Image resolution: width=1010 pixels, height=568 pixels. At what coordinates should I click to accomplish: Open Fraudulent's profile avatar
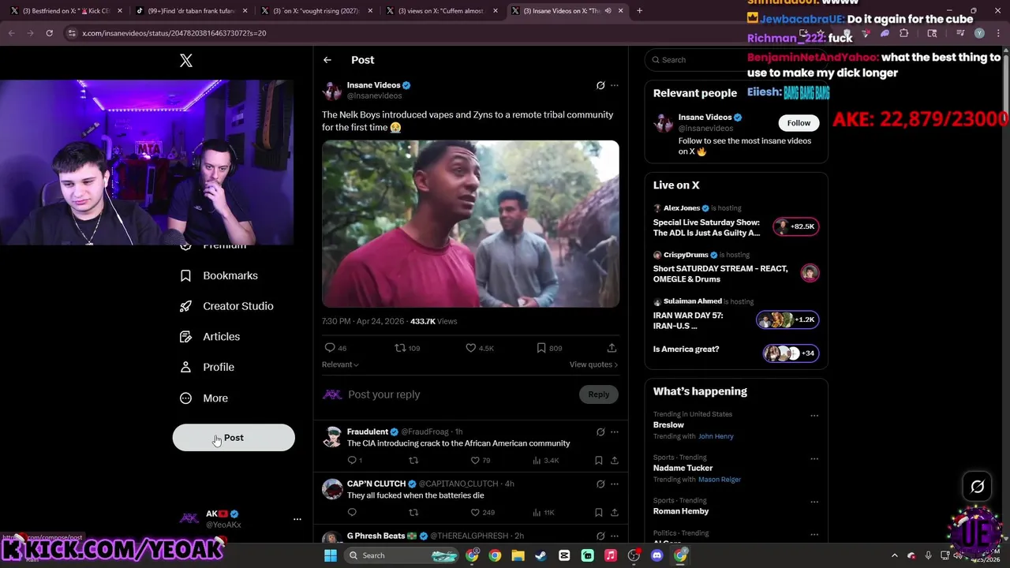[x=332, y=437]
